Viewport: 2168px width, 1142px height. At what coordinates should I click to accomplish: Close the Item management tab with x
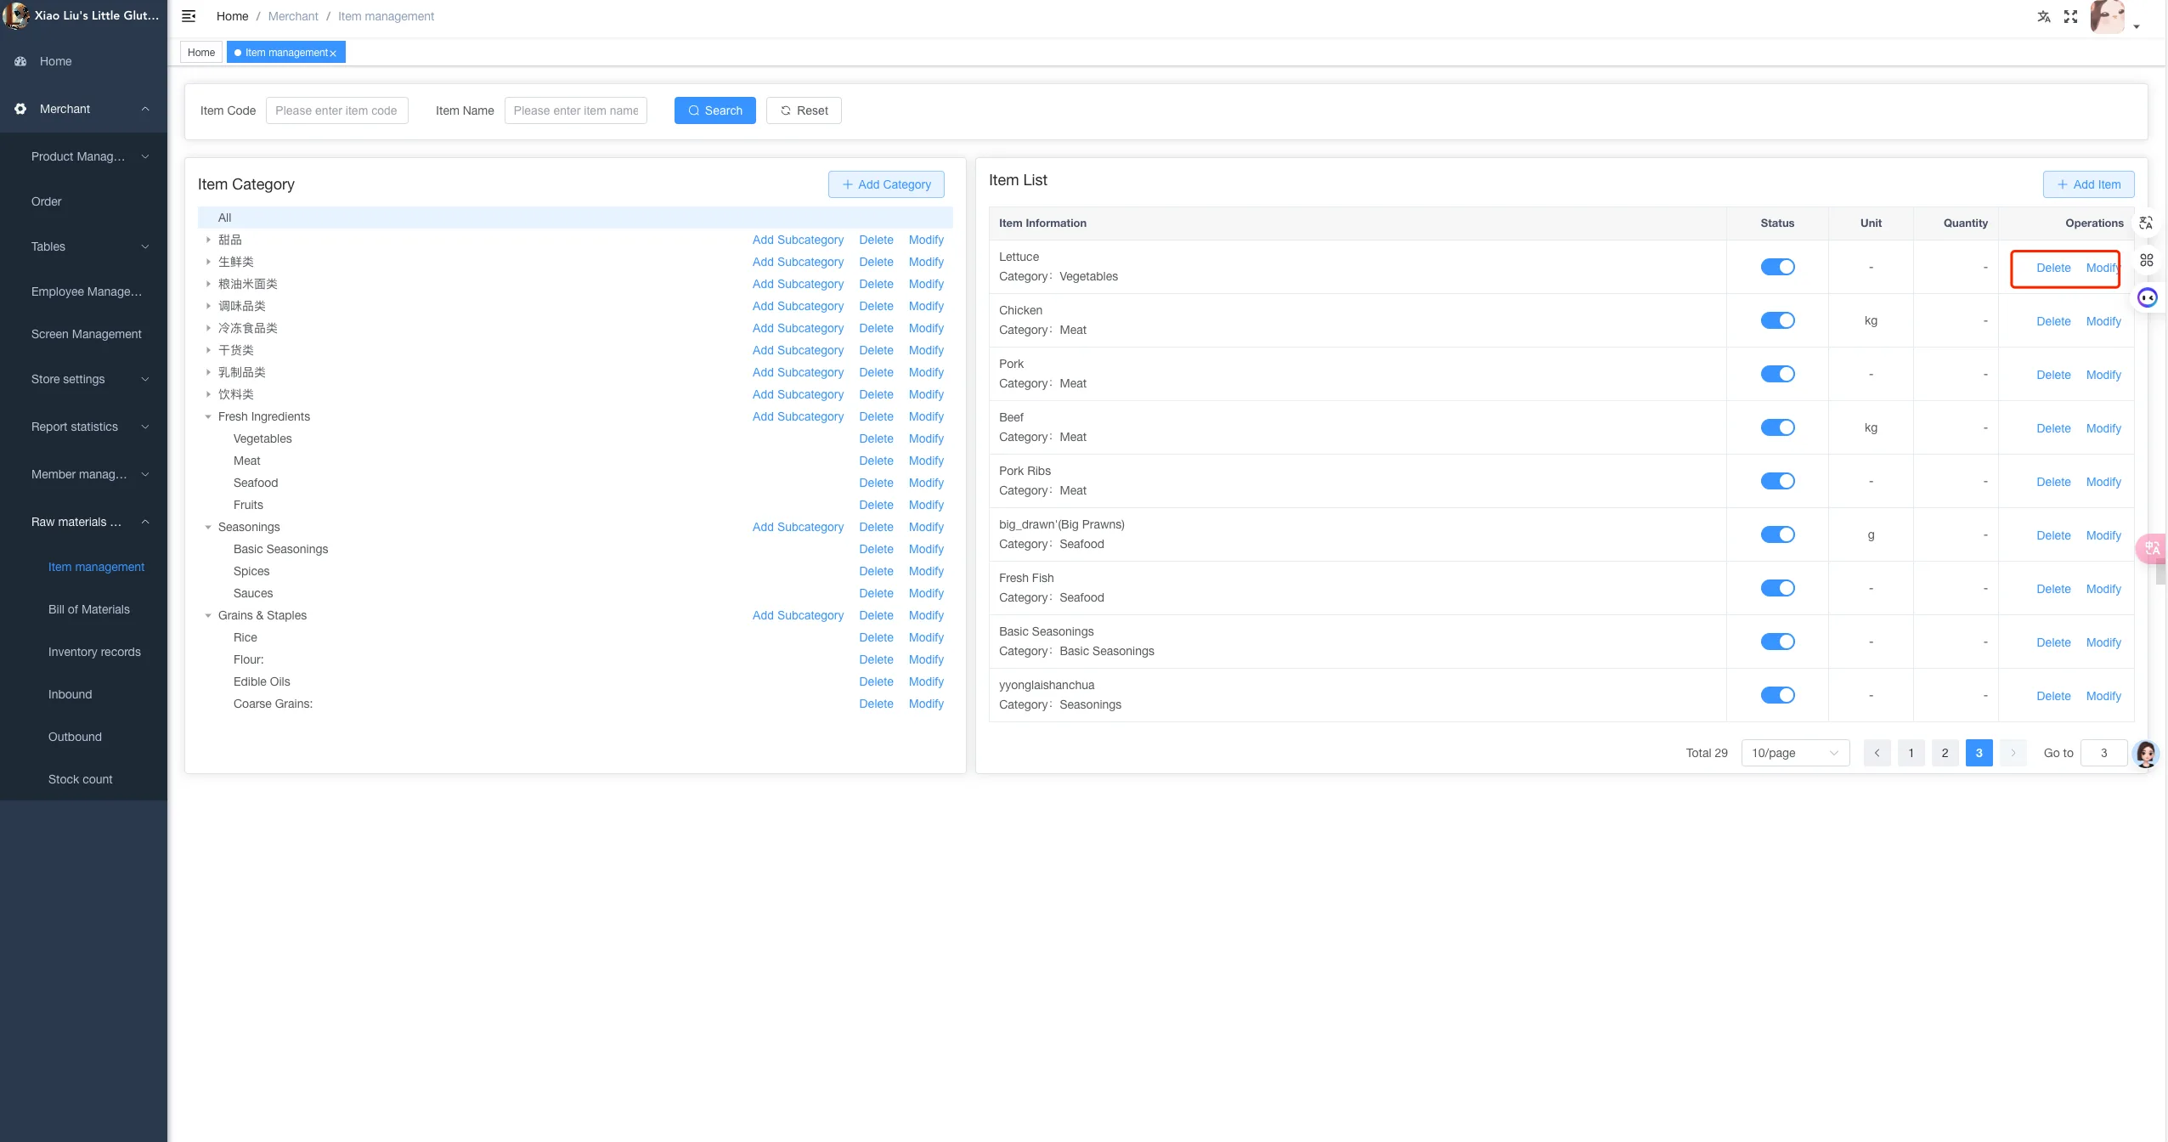(x=333, y=54)
